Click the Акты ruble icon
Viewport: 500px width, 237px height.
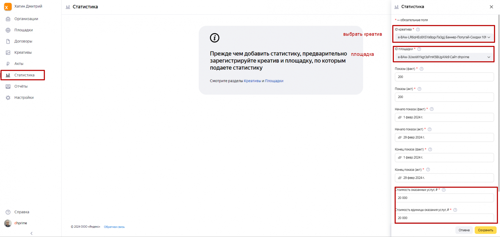[x=8, y=64]
